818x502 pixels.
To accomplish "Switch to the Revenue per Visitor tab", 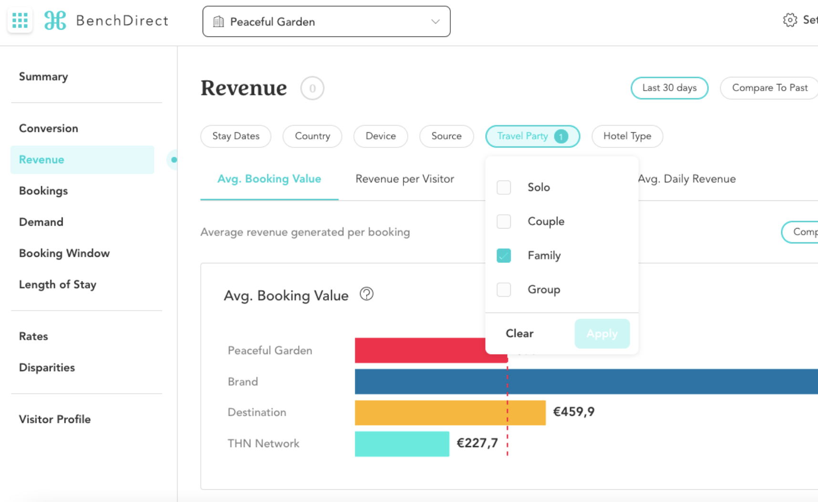I will [x=404, y=179].
